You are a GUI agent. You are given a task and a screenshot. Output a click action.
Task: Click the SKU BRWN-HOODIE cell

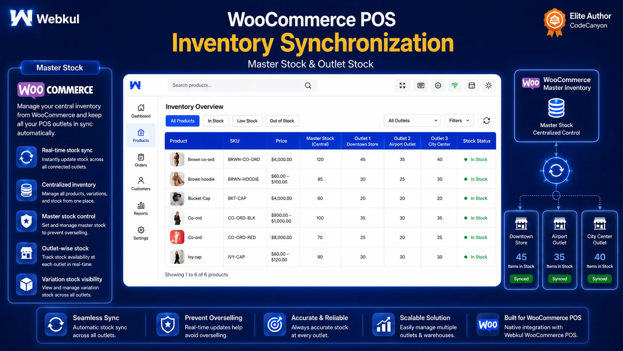point(243,179)
